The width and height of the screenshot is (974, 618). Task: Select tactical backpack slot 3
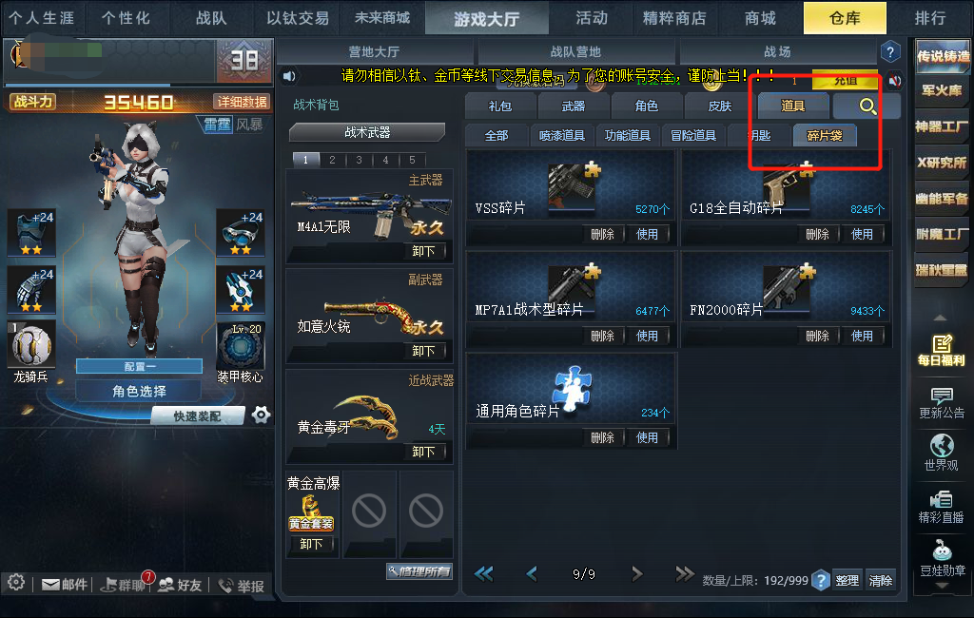click(x=359, y=160)
